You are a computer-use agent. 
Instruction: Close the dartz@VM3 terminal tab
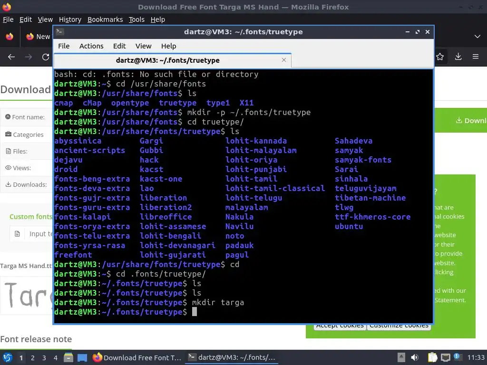(x=283, y=60)
